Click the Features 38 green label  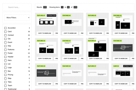(66, 66)
